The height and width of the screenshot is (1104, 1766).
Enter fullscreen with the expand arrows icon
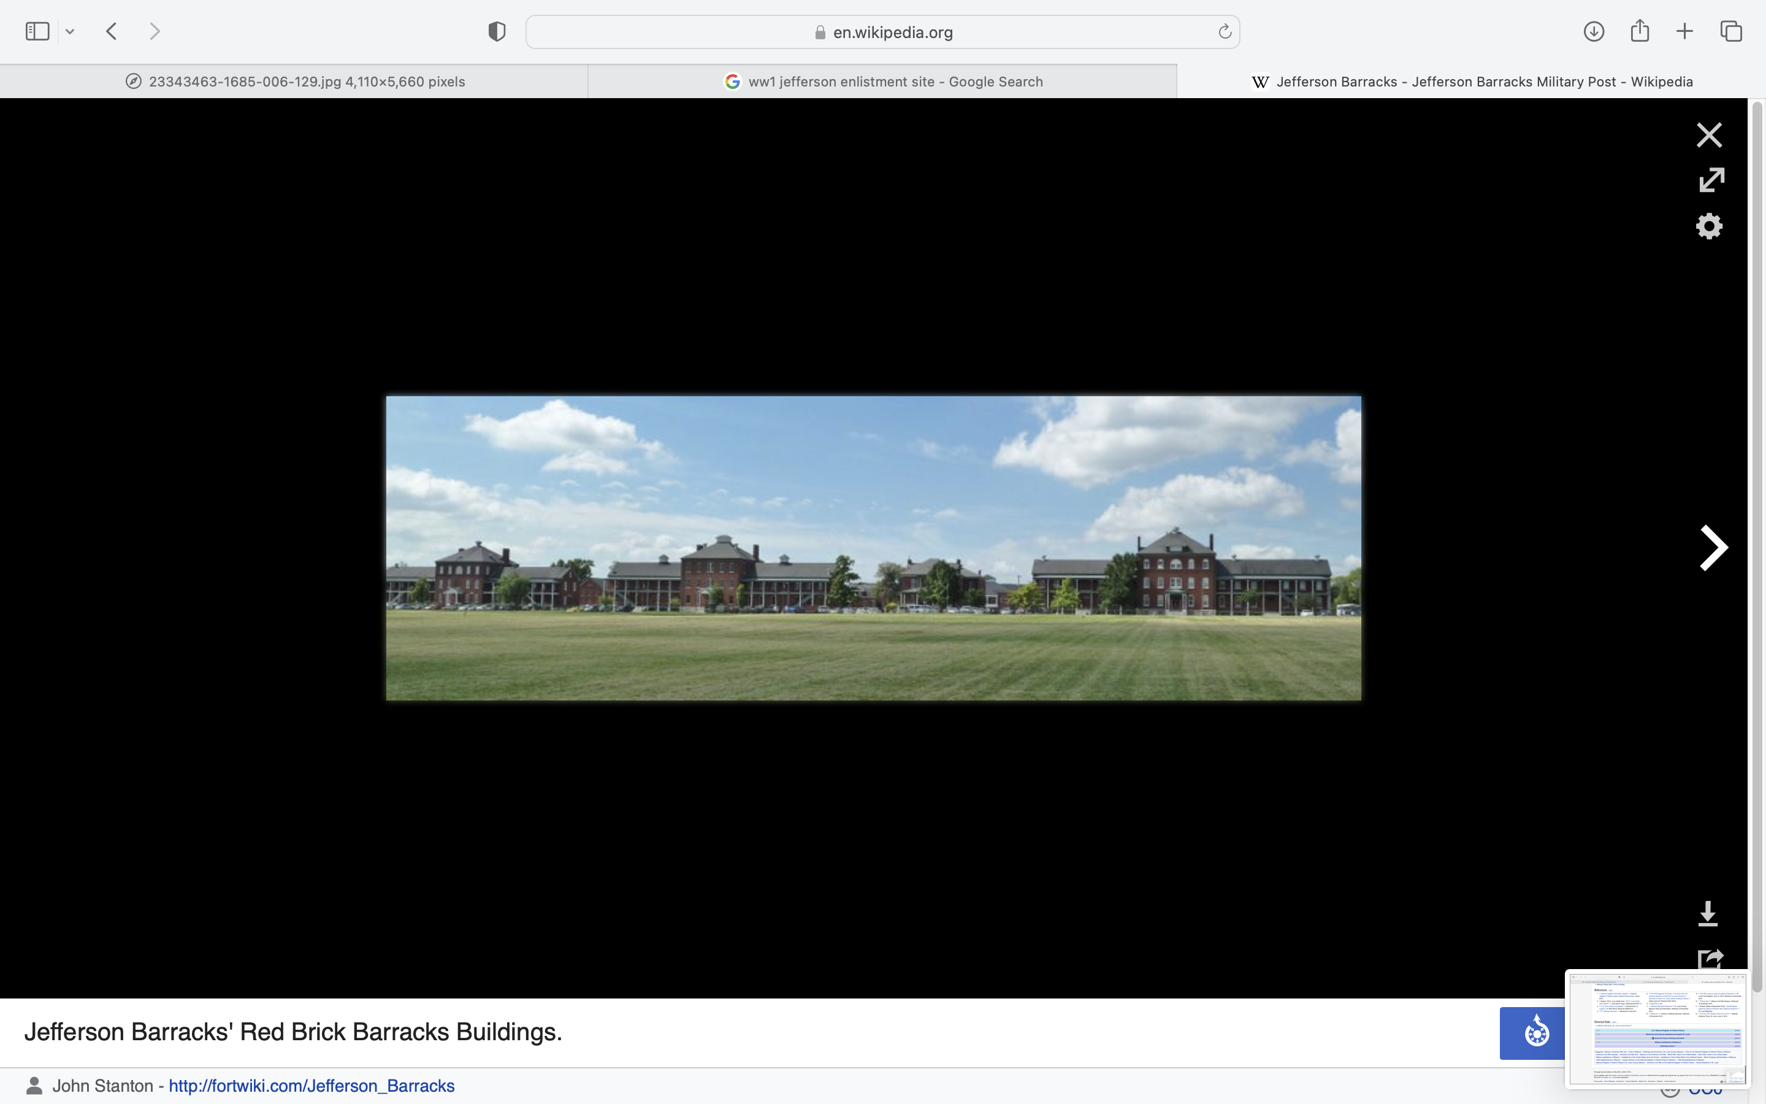1711,180
